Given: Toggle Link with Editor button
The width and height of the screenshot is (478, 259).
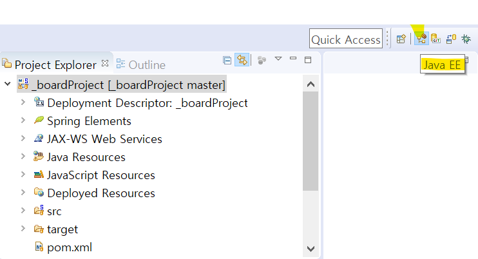Looking at the screenshot, I should coord(242,60).
